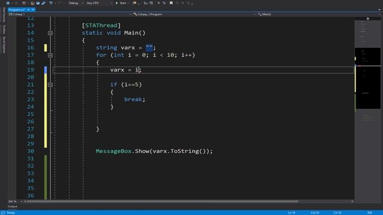Click the Ch 25 status bar entry
Screen dimensions: 383x215
point(338,213)
